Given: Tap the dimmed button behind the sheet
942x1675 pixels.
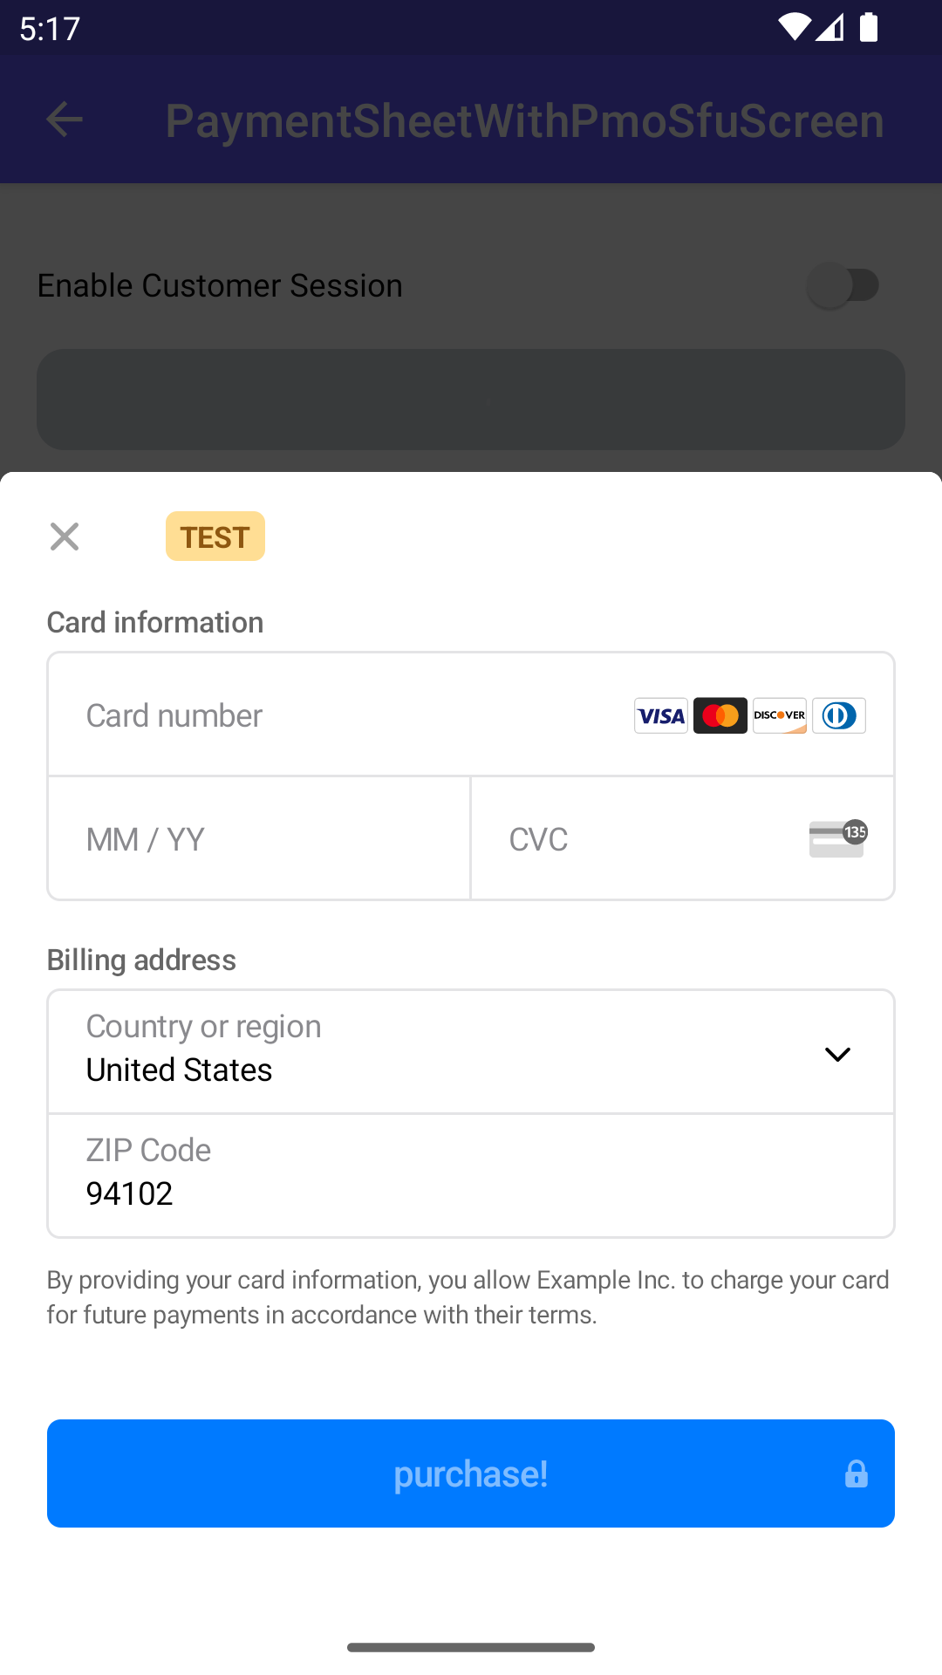Looking at the screenshot, I should (x=471, y=400).
